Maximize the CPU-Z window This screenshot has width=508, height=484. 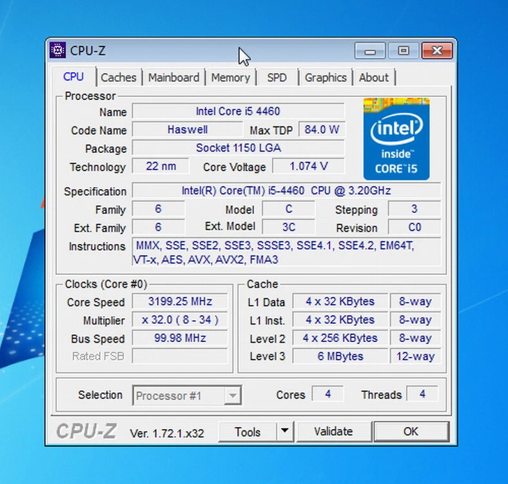tap(404, 51)
